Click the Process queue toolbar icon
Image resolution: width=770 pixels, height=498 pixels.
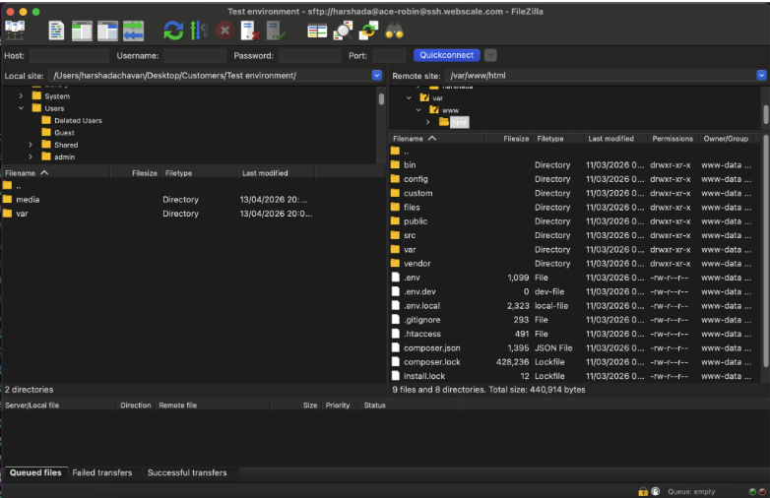[199, 31]
